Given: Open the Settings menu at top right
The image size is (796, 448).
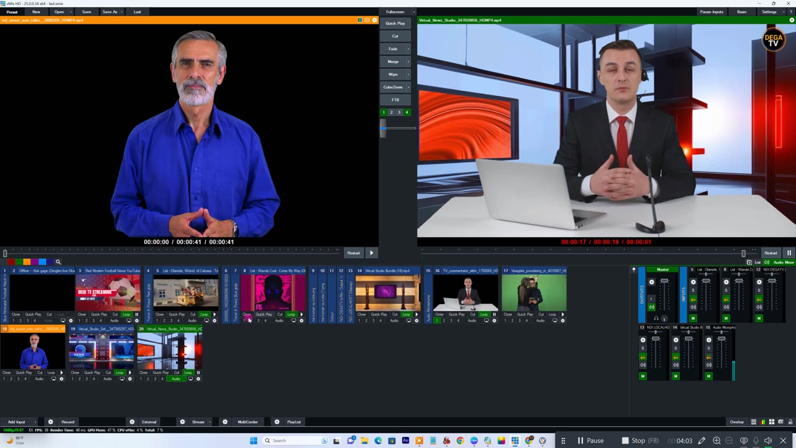Looking at the screenshot, I should point(769,12).
